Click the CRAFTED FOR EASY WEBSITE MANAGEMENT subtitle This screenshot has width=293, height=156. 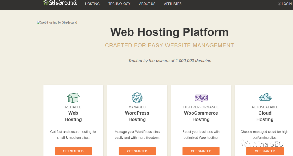[x=169, y=45]
